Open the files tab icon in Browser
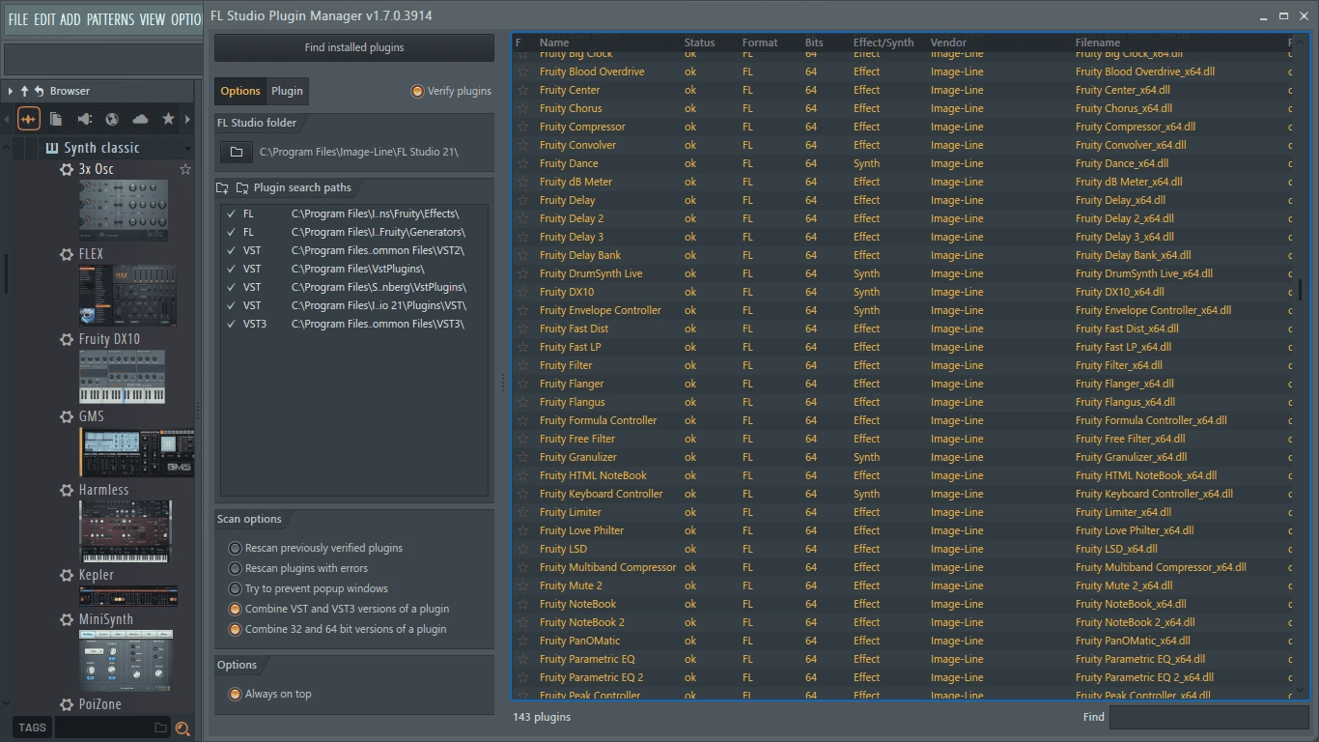This screenshot has height=742, width=1319. (56, 119)
